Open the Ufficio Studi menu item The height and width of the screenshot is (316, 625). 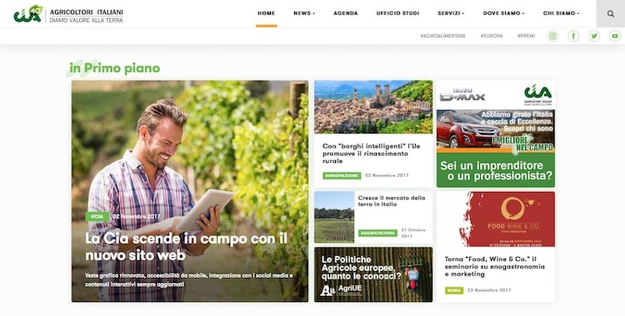[397, 13]
